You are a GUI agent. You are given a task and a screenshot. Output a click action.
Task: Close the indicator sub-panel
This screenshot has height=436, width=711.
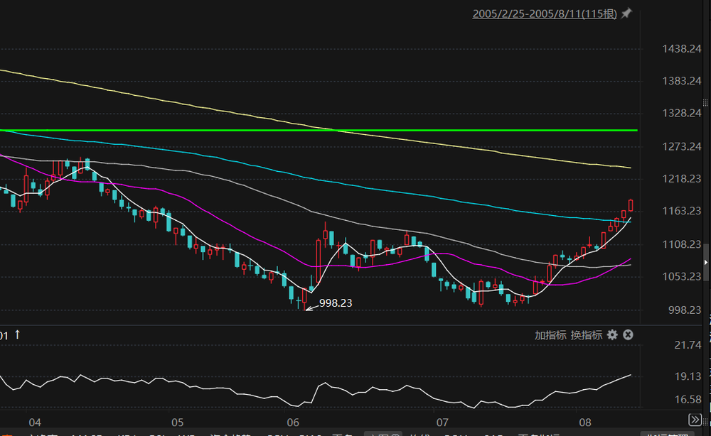(x=628, y=334)
